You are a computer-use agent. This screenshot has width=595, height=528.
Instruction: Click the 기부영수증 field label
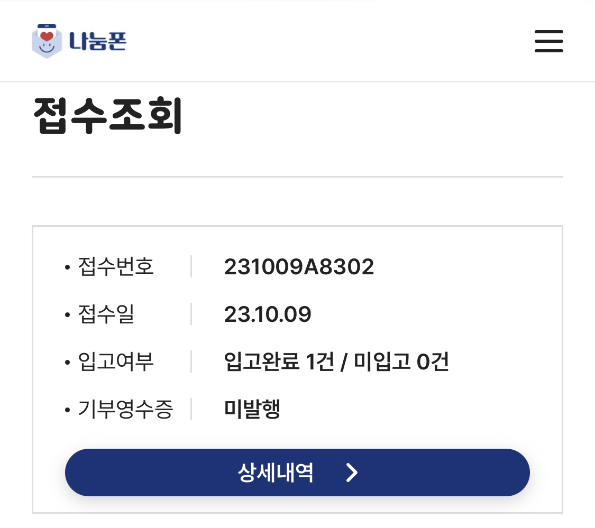click(125, 410)
